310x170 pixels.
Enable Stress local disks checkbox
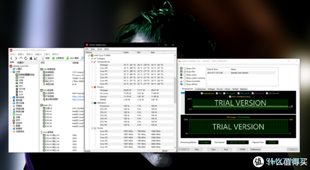pos(185,81)
